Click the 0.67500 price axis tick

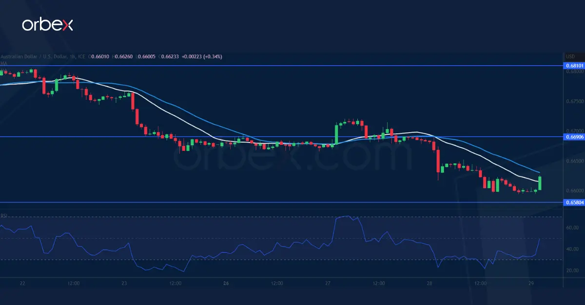[574, 101]
